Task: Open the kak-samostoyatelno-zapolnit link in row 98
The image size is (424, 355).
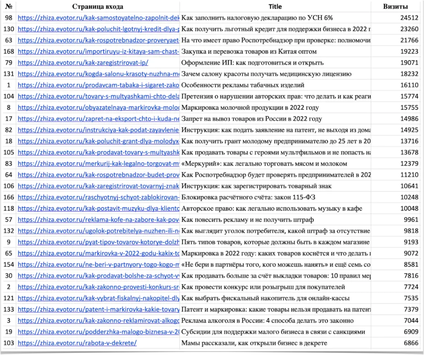Action: [98, 18]
